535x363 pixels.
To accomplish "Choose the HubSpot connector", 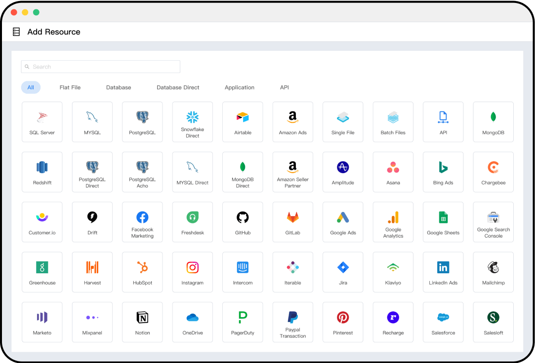I will pos(142,272).
